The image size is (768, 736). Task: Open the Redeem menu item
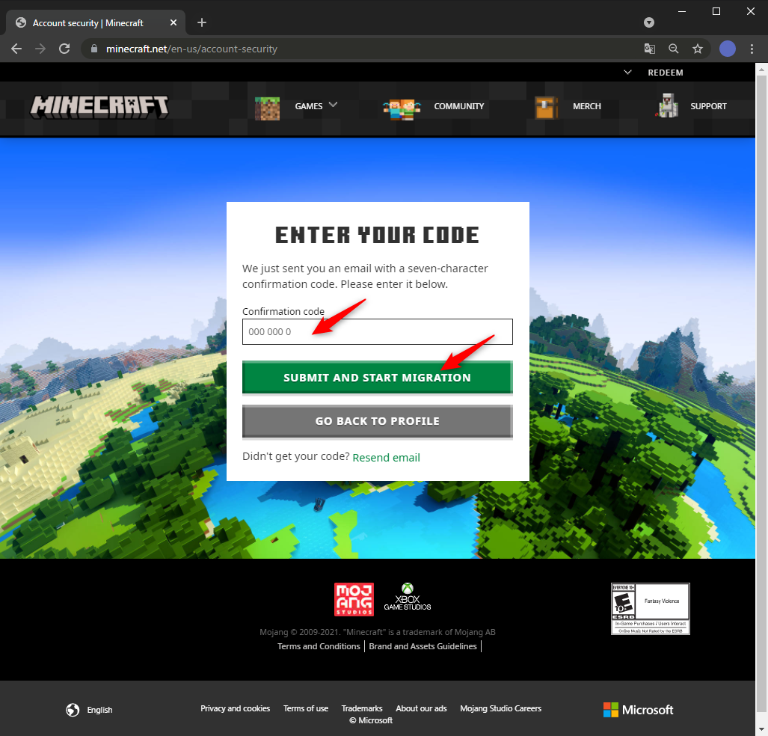click(665, 73)
